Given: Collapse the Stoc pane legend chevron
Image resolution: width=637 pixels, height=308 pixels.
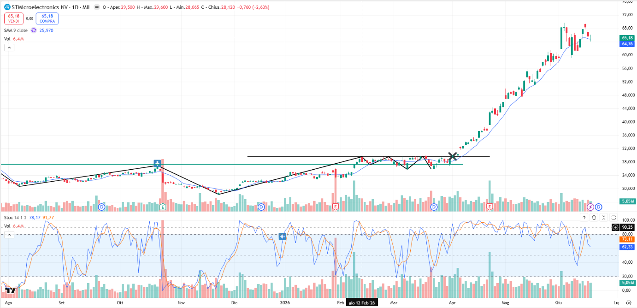Looking at the screenshot, I should coord(9,234).
